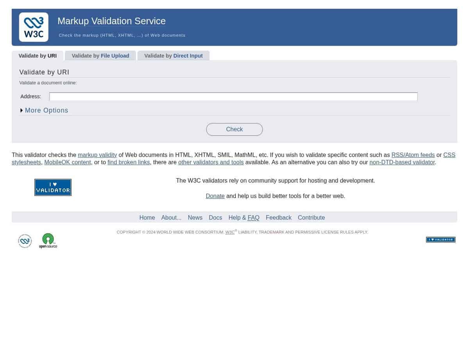
Task: Open the other validators and tools link
Action: point(211,162)
